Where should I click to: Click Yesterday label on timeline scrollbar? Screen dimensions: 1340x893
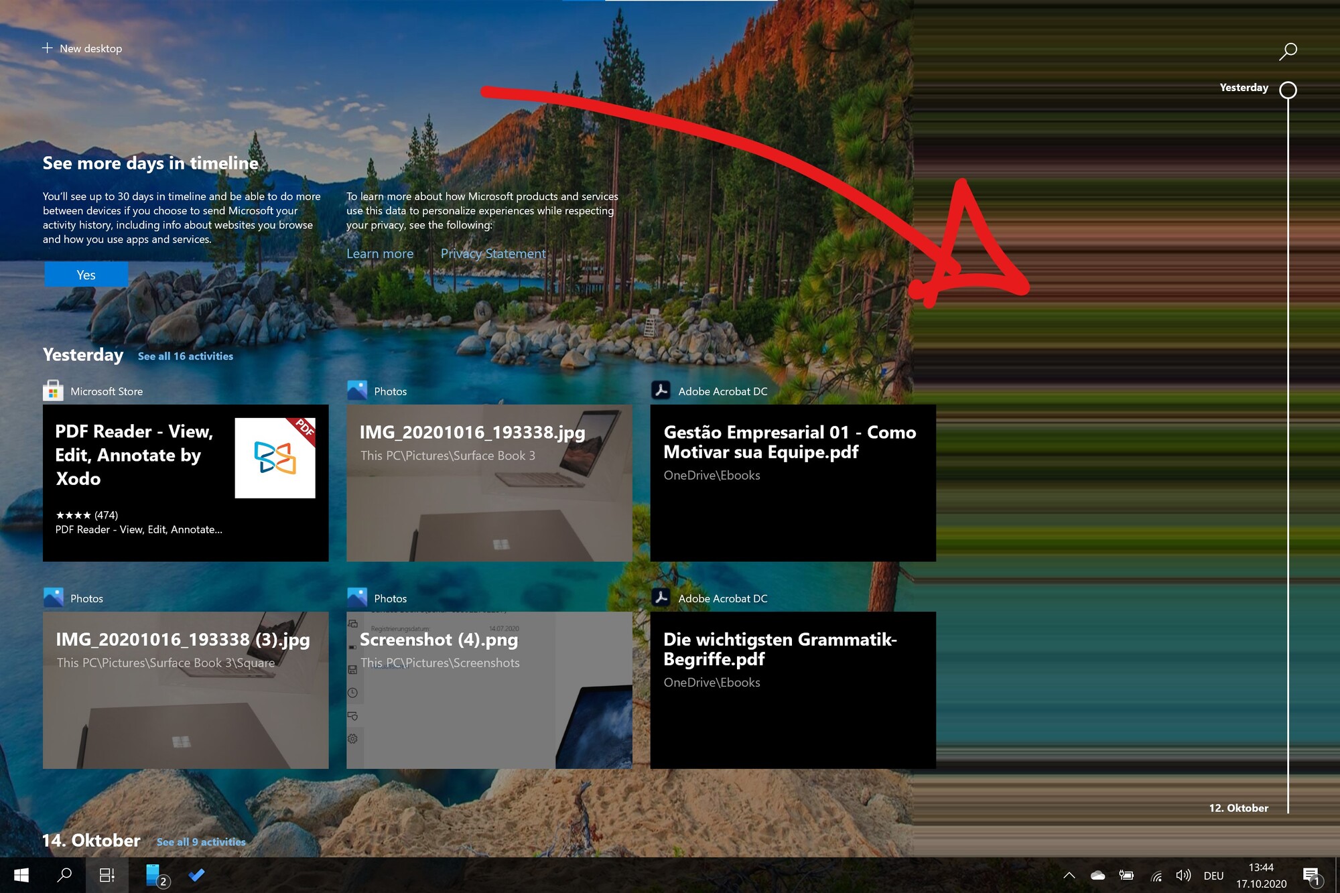coord(1244,88)
